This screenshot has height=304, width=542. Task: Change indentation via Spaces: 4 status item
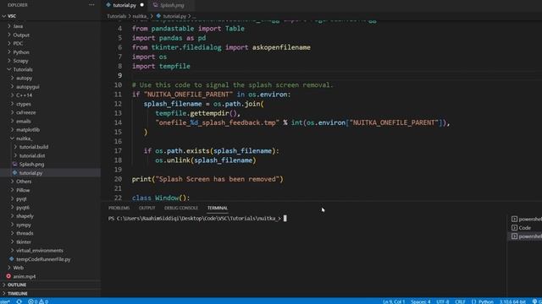coord(421,301)
